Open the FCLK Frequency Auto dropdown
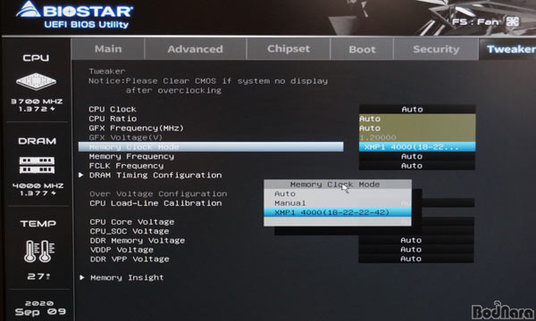 417,166
